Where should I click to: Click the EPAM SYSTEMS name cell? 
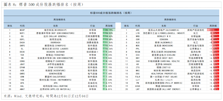(x=56, y=67)
